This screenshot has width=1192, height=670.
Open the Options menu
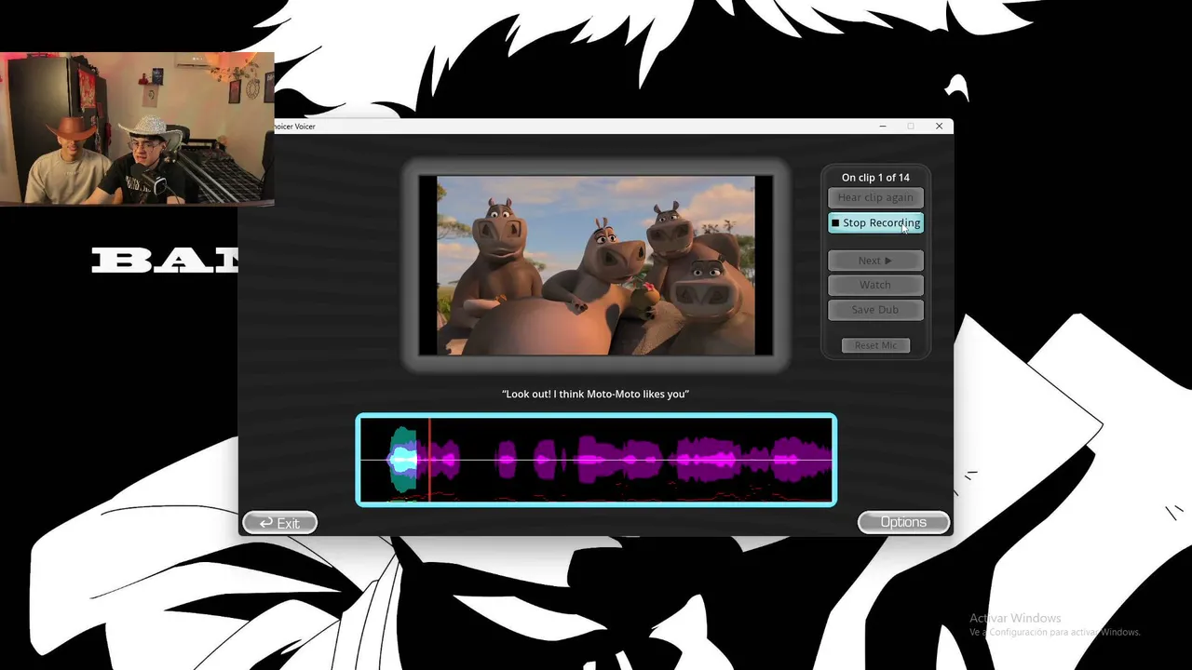click(903, 522)
